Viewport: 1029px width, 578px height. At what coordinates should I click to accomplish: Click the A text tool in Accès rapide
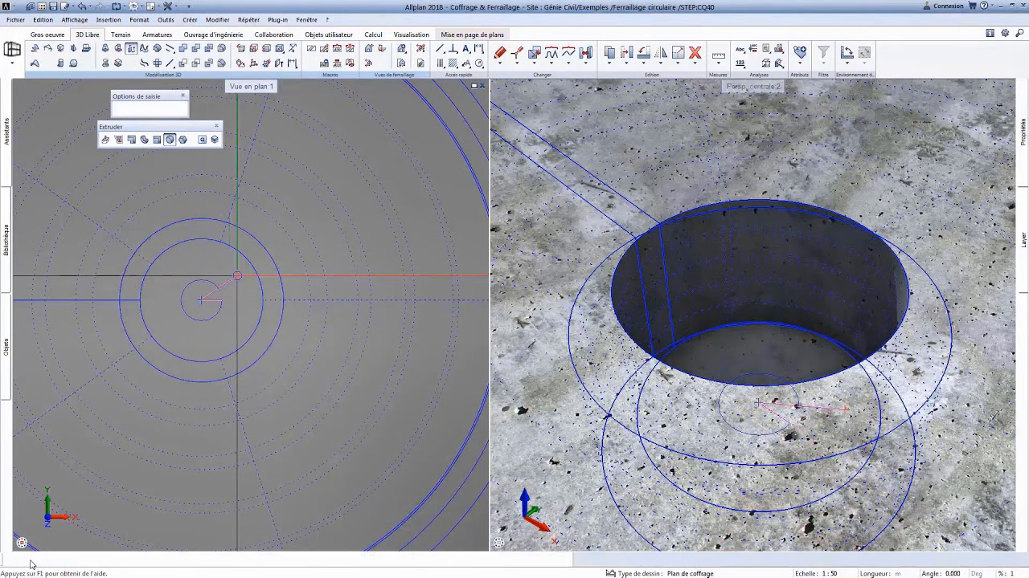(466, 48)
